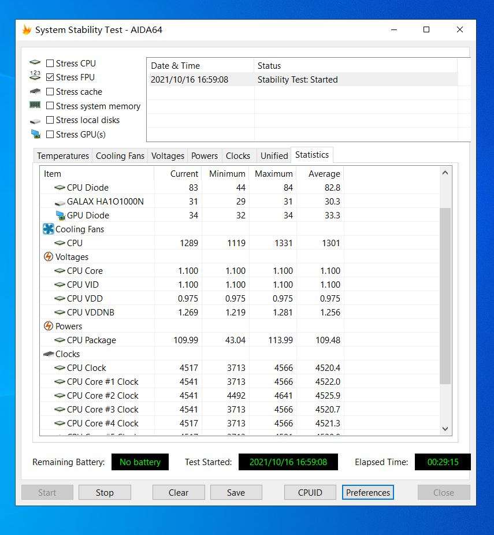Click the scroll down arrow in statistics list
Screen dimensions: 494x535
(x=445, y=429)
